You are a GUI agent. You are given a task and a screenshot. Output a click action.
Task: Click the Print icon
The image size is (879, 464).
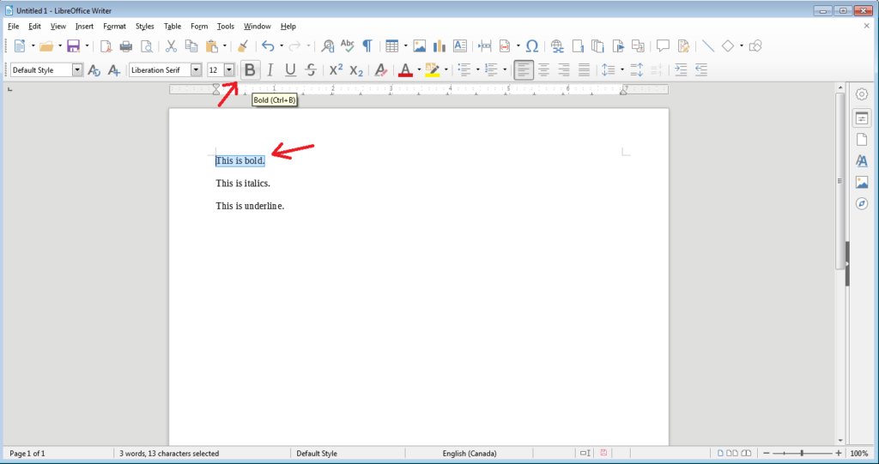[126, 46]
